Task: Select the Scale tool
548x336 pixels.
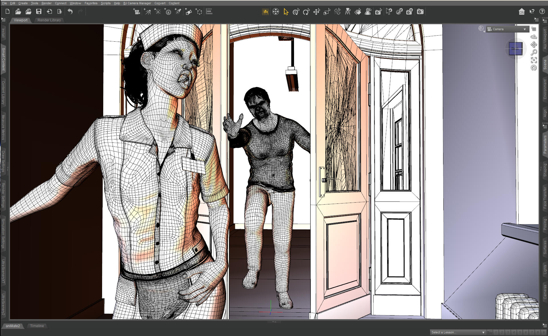Action: 327,12
